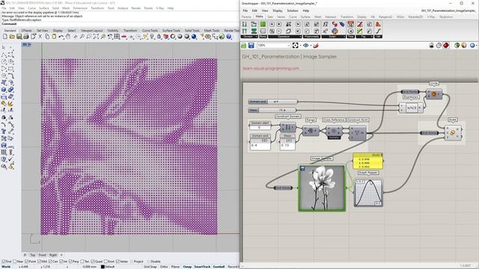Switch to the Params tab in Grasshopper

pos(246,16)
